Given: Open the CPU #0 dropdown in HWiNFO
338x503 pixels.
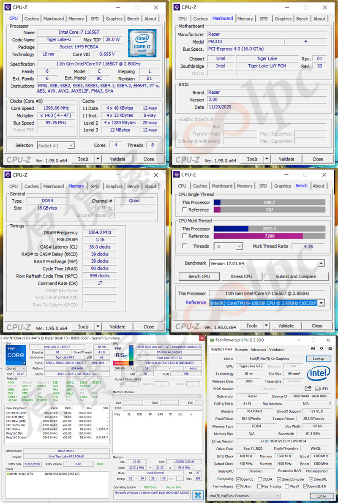Looking at the screenshot, I should tap(15, 369).
